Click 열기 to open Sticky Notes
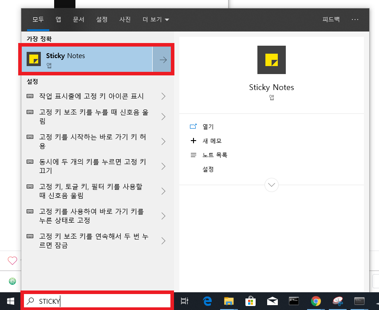 pos(208,126)
